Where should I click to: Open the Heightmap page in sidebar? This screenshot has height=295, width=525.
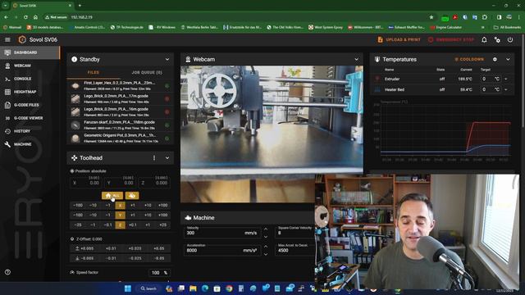point(30,92)
